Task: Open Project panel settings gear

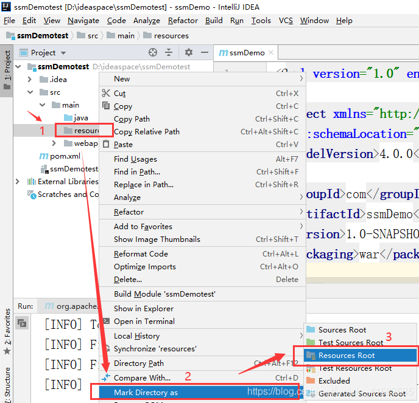Action: (x=189, y=52)
